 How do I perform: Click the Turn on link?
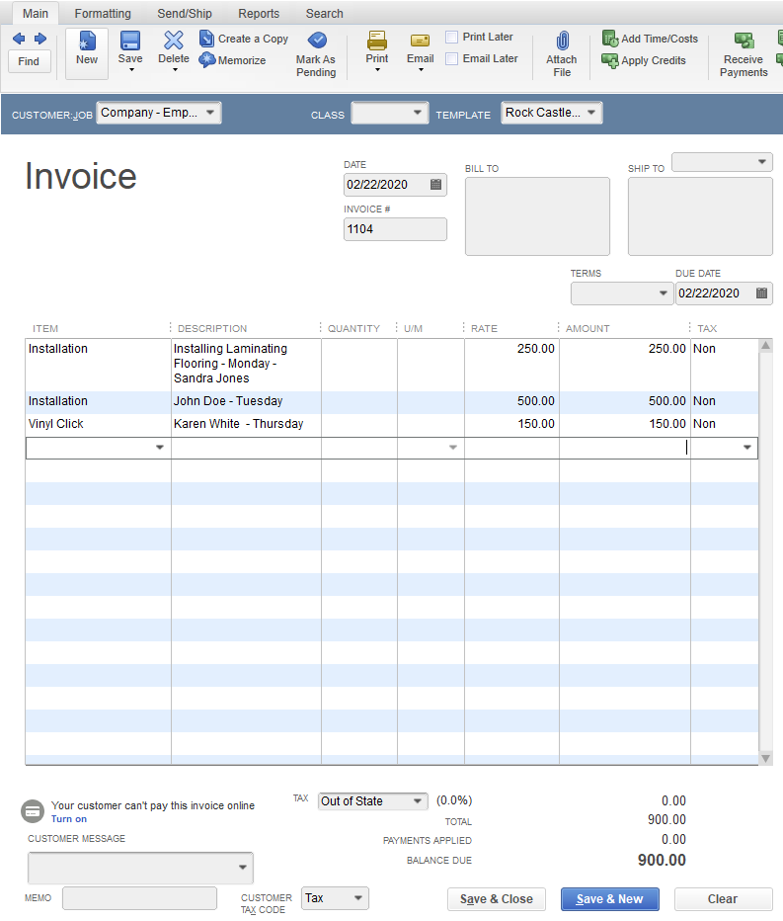[69, 819]
